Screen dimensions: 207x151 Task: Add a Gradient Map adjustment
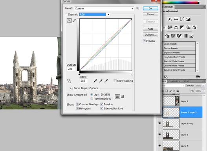tap(185, 36)
